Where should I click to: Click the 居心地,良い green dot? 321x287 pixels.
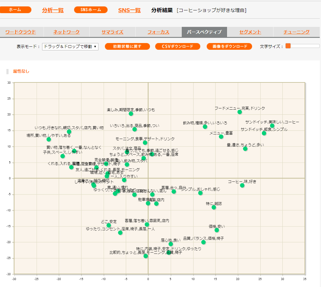pyautogui.click(x=171, y=244)
